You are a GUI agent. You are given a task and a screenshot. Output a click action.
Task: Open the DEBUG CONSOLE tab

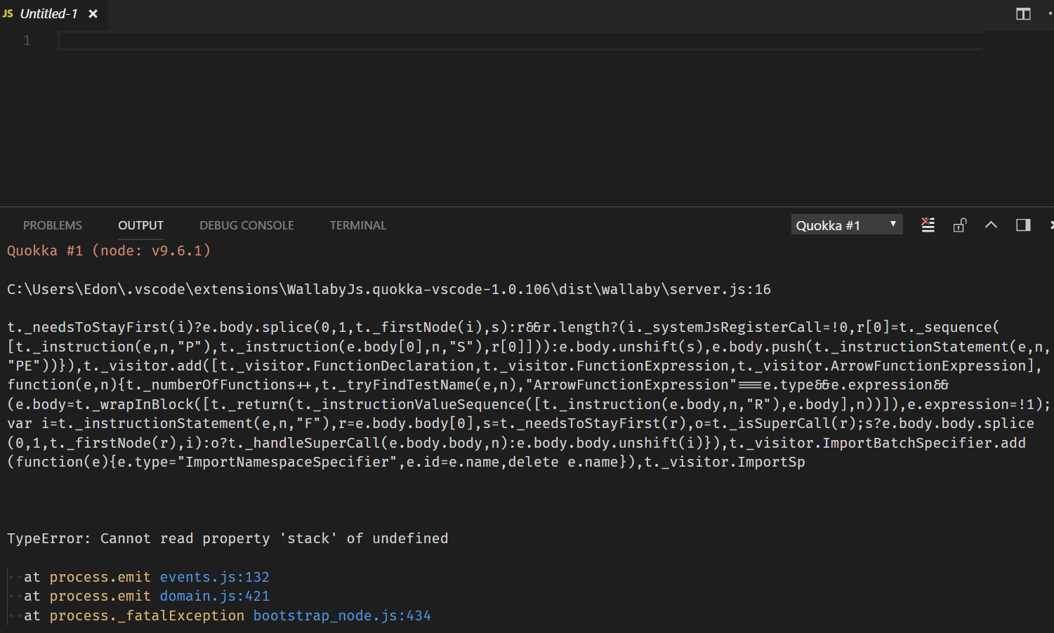(x=246, y=225)
